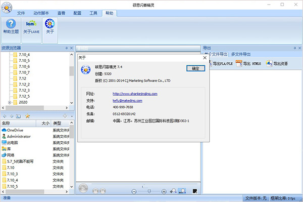
Task: Expand the 2020 folder tree node
Action: [x=10, y=102]
